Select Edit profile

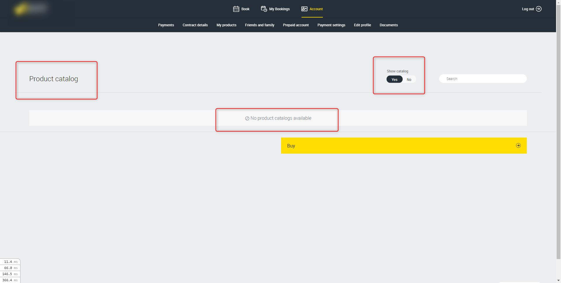click(x=362, y=25)
